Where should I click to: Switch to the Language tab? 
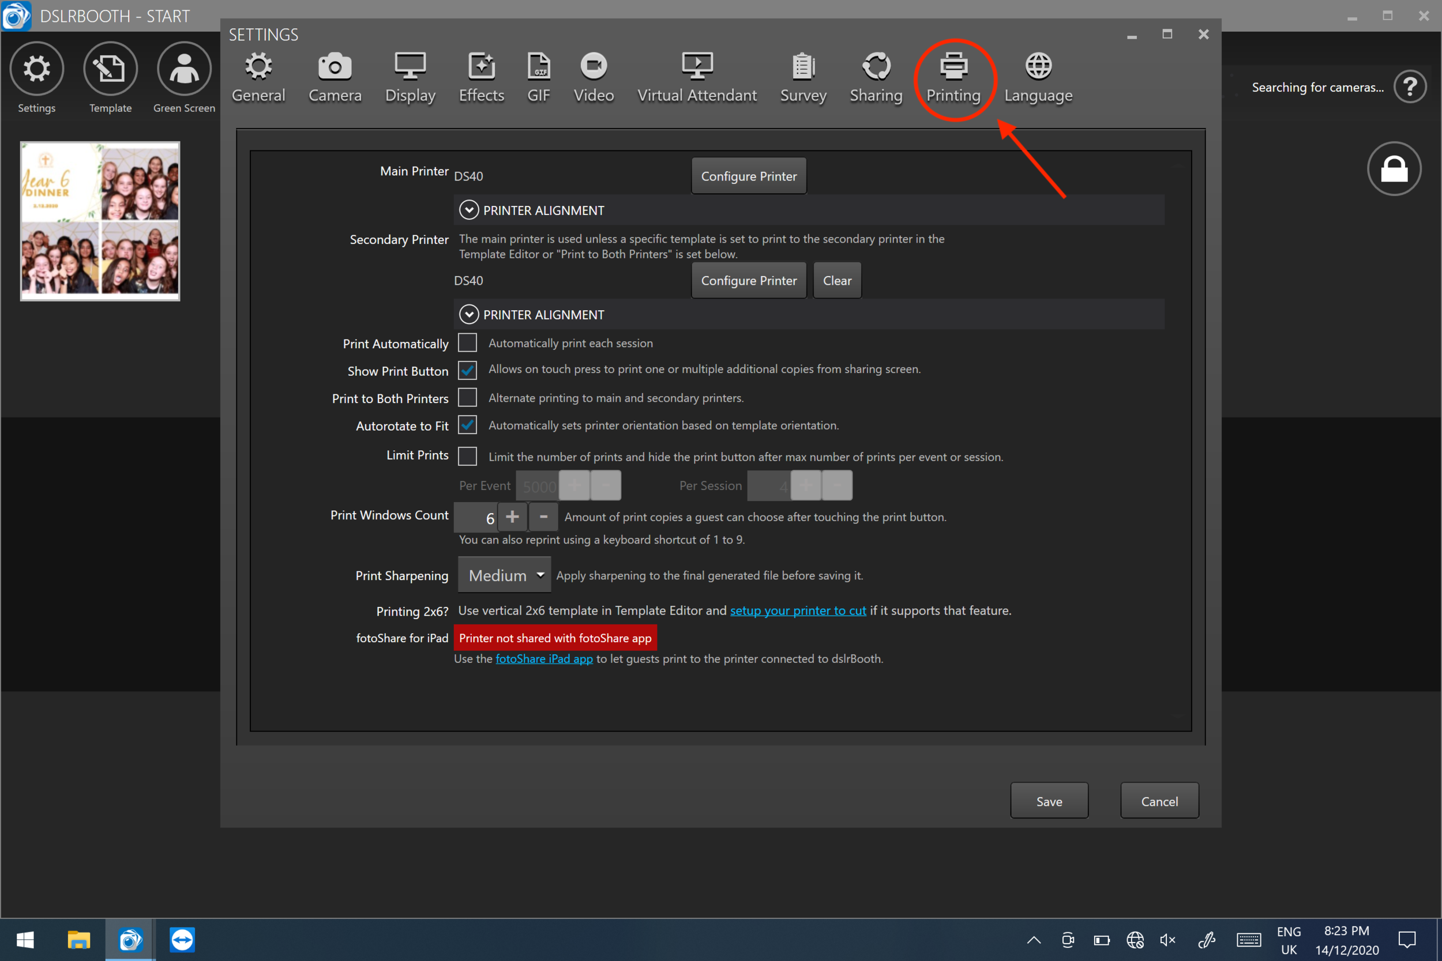click(x=1038, y=78)
